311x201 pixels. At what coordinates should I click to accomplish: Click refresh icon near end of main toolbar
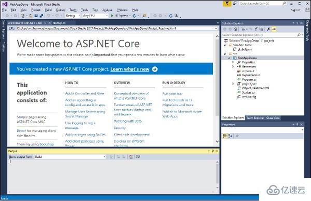171,16
